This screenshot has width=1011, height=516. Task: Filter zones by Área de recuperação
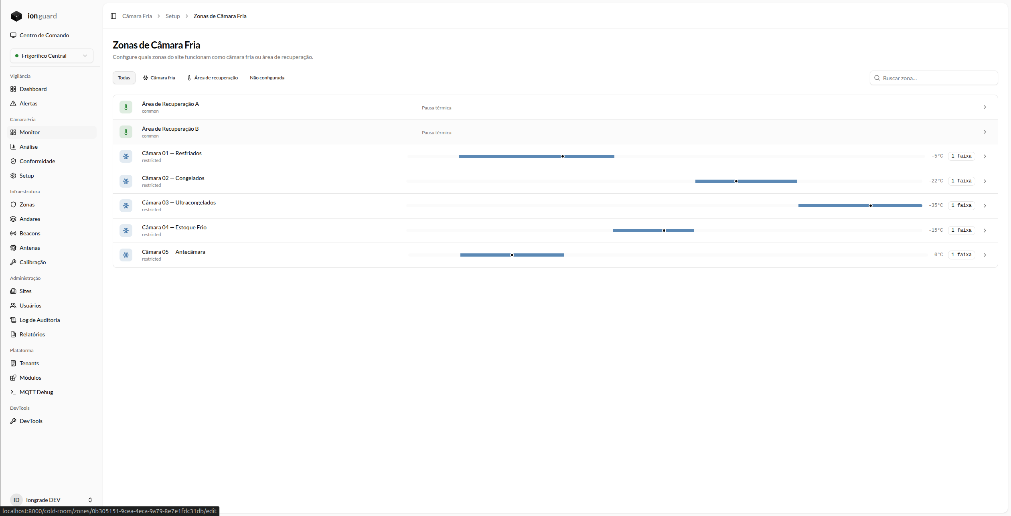(x=213, y=78)
